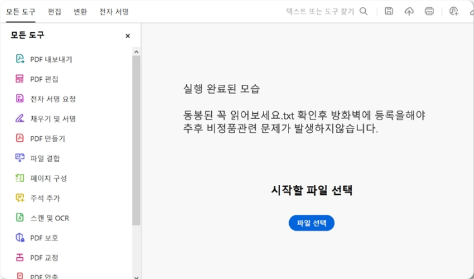Viewport: 474px width, 279px height.
Task: Switch to the 편집 tab
Action: [55, 12]
